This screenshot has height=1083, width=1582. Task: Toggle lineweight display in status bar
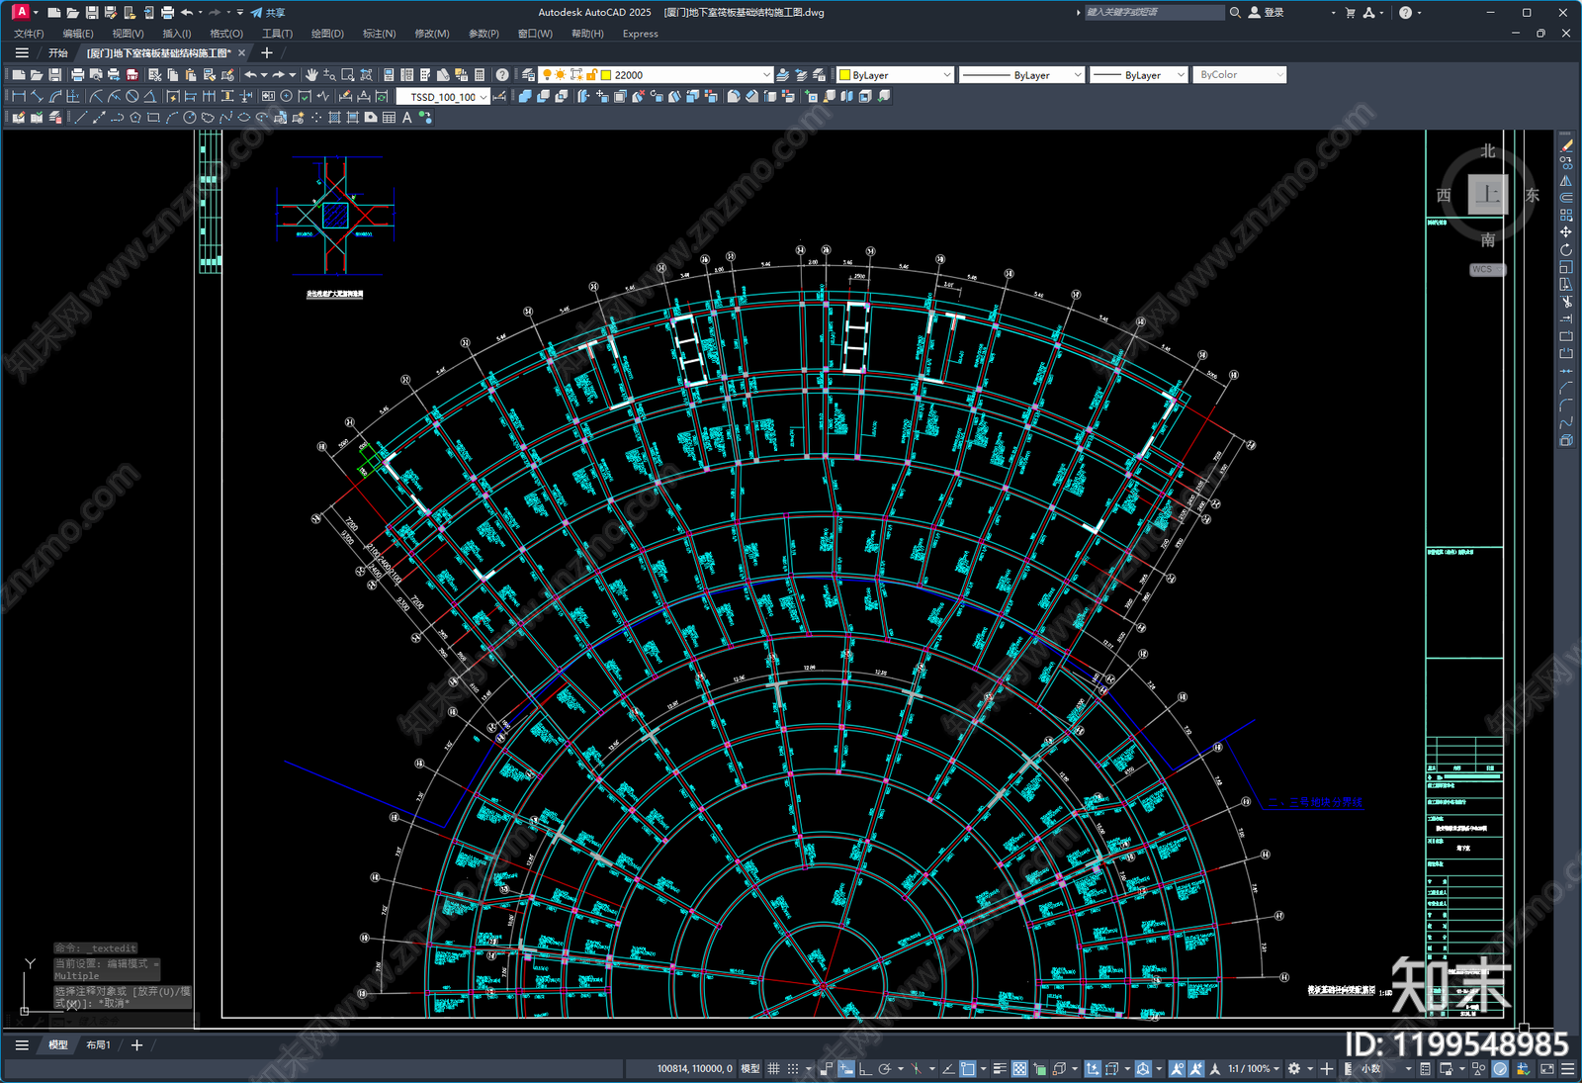pyautogui.click(x=1000, y=1069)
